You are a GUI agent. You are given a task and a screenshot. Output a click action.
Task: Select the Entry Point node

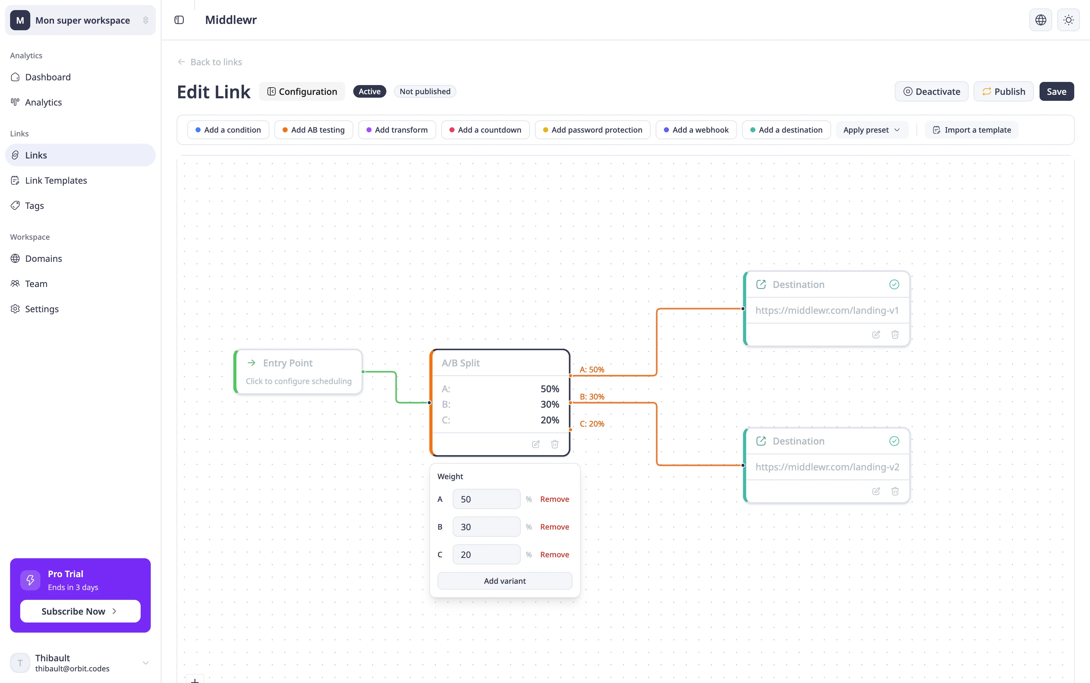coord(298,372)
